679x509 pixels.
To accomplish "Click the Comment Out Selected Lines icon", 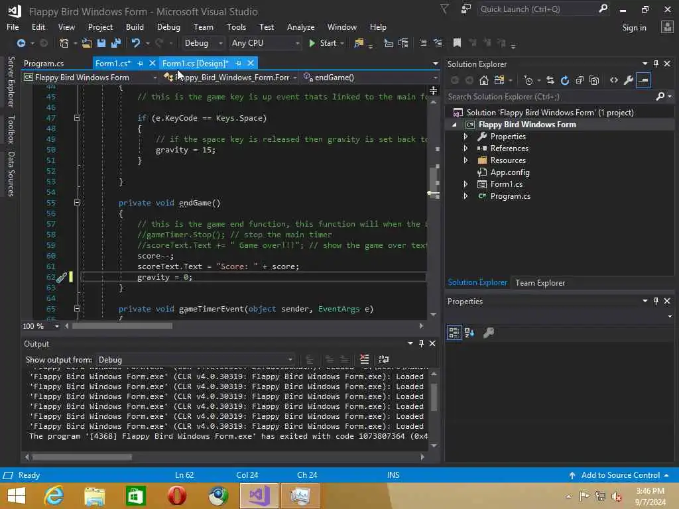I will pyautogui.click(x=423, y=43).
